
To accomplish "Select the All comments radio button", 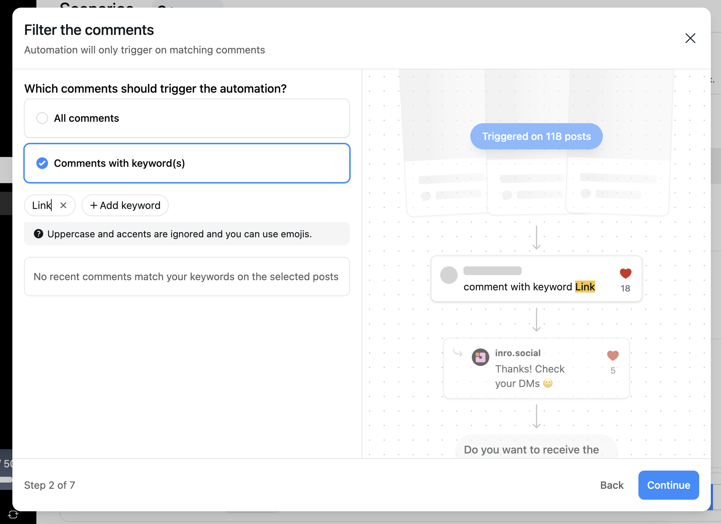I will pos(42,118).
